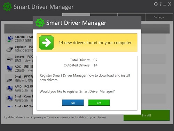Select the Intel Xeon system device icon
Screen dimensions: 174x131
(10, 98)
